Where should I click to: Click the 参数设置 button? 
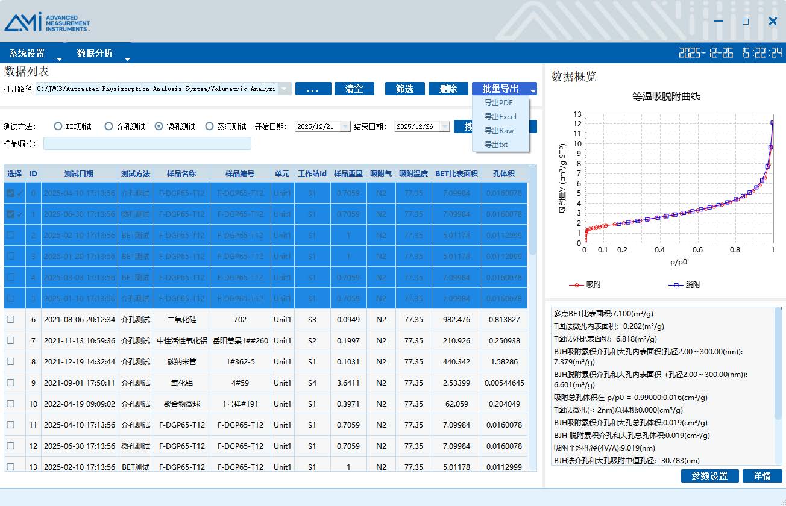[x=709, y=476]
